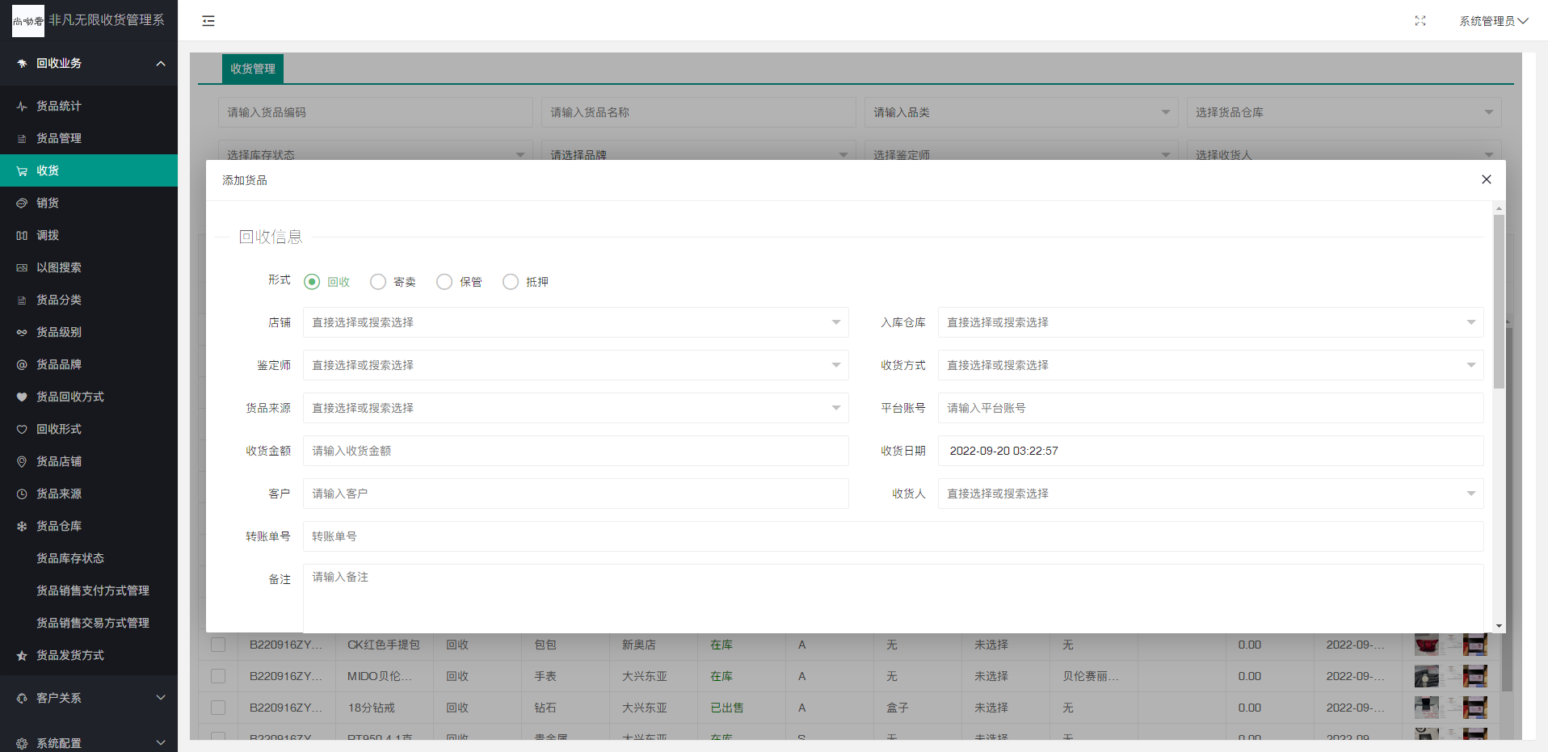Click the shopping cart icon beside 收货
The height and width of the screenshot is (752, 1548).
[x=22, y=171]
